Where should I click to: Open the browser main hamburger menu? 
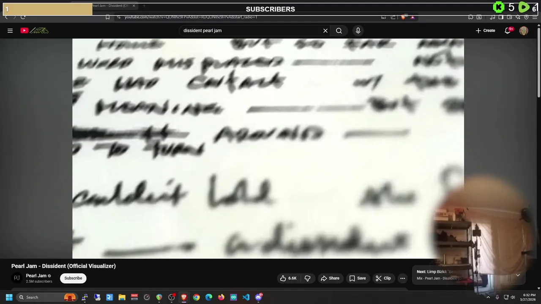click(534, 17)
